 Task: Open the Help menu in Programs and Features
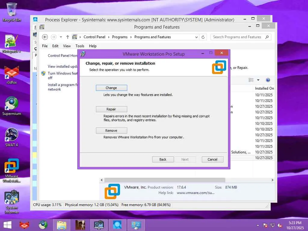(x=93, y=46)
